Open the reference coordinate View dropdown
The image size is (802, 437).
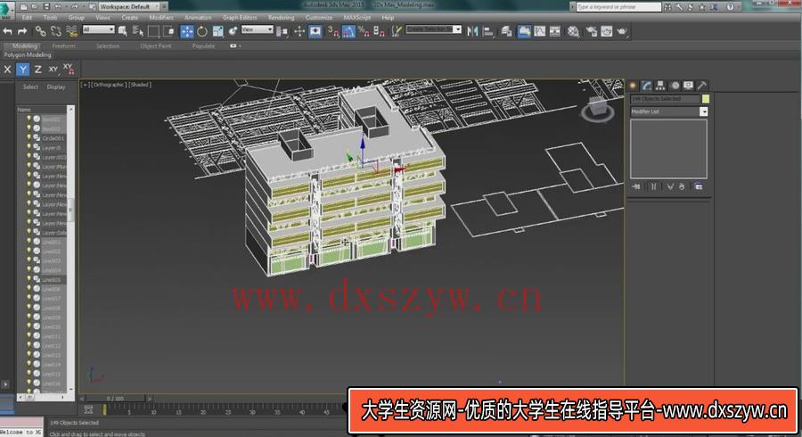tap(258, 29)
